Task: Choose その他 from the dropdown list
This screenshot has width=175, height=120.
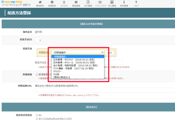Action: click(x=78, y=74)
